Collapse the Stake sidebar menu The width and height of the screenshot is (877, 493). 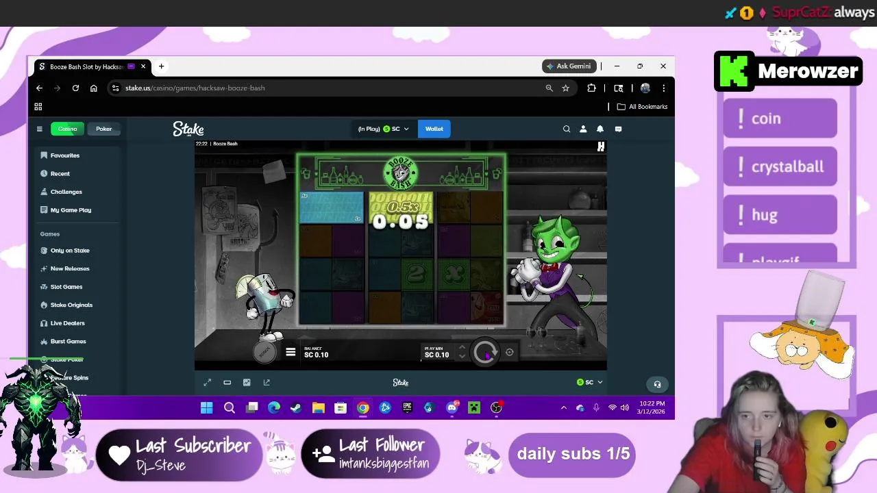40,129
